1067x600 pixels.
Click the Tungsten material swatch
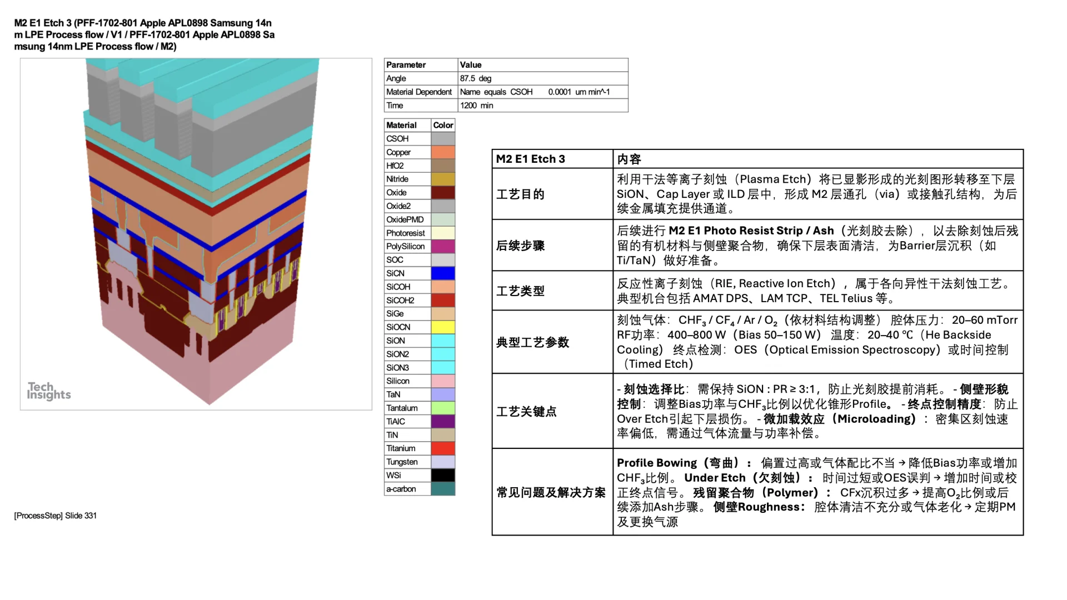(x=443, y=462)
